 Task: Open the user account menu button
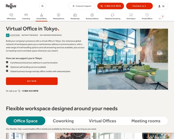(161, 6)
